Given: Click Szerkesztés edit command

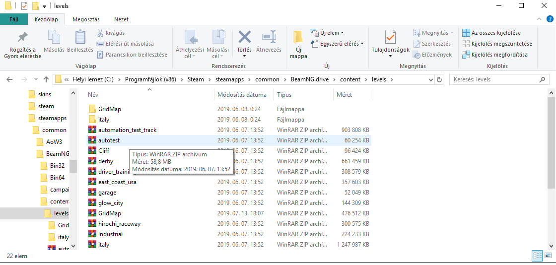Looking at the screenshot, I should (432, 44).
